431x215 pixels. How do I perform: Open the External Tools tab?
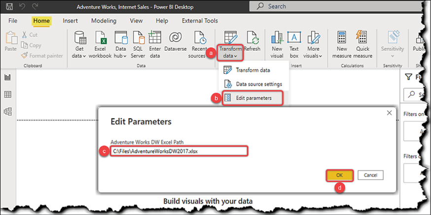click(200, 21)
